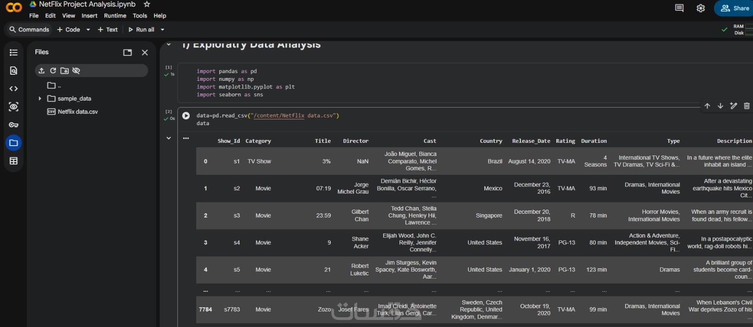This screenshot has width=753, height=327.
Task: Click the RAM and Disk usage indicator
Action: click(742, 30)
